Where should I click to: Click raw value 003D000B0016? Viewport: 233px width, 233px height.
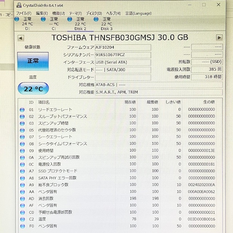click(x=201, y=219)
